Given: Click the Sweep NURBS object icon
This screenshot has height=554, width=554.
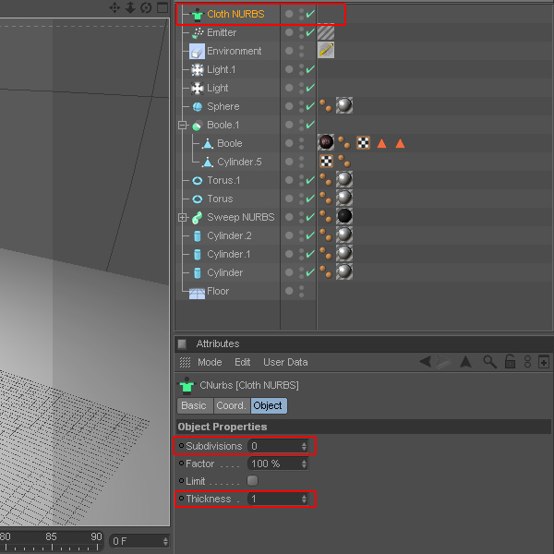Looking at the screenshot, I should 198,217.
